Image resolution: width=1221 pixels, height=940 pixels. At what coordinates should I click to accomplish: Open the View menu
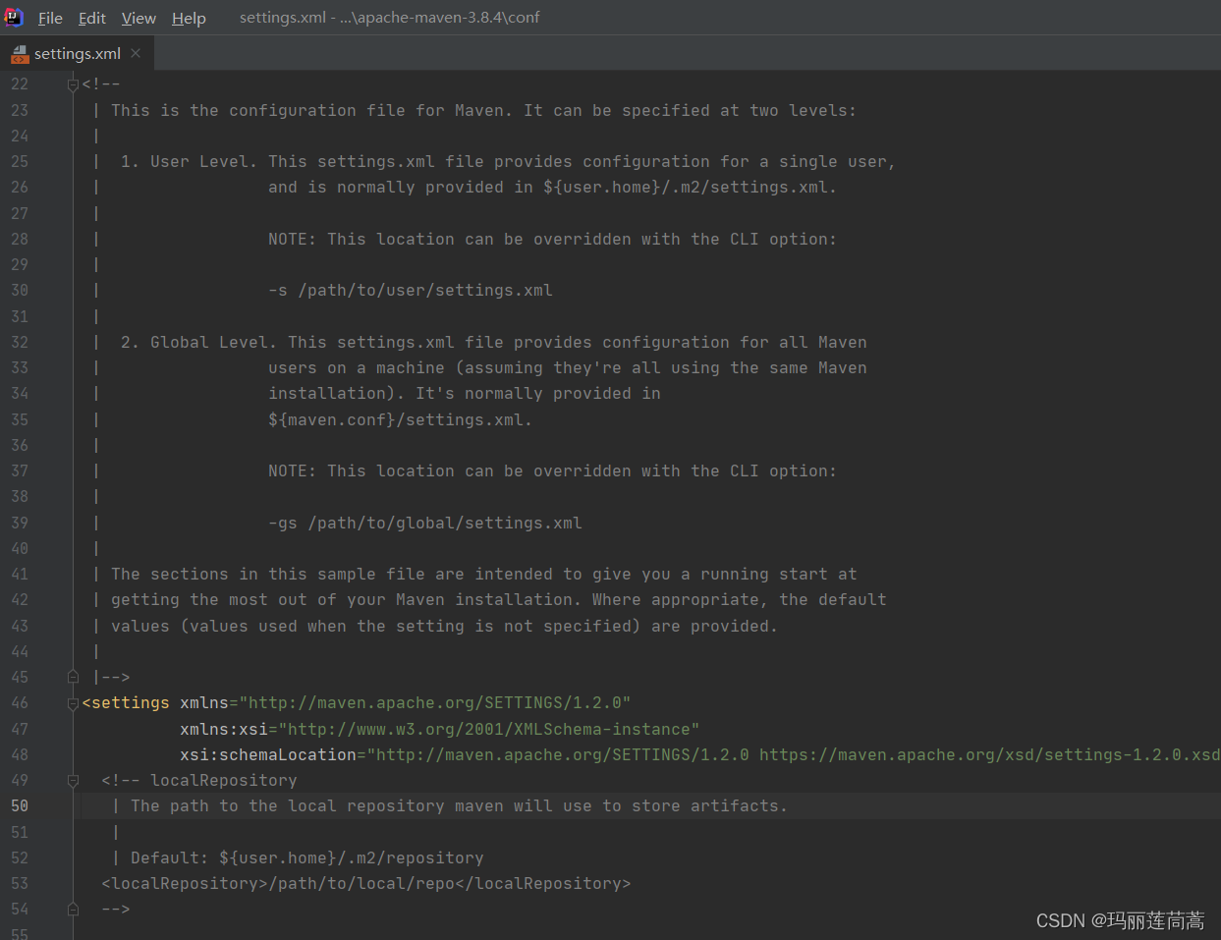[x=139, y=18]
